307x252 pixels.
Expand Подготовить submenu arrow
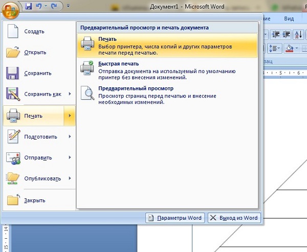pyautogui.click(x=70, y=136)
